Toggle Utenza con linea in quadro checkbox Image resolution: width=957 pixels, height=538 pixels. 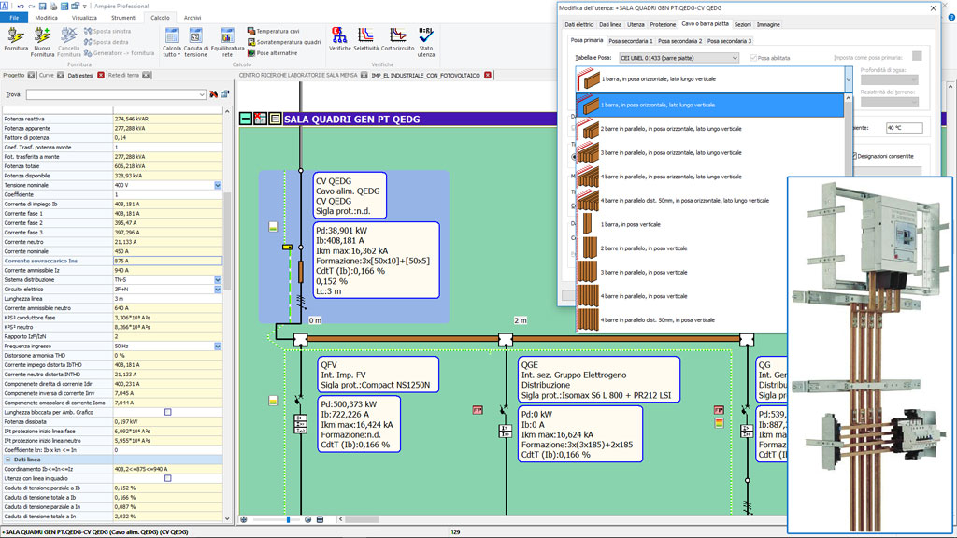[x=168, y=479]
